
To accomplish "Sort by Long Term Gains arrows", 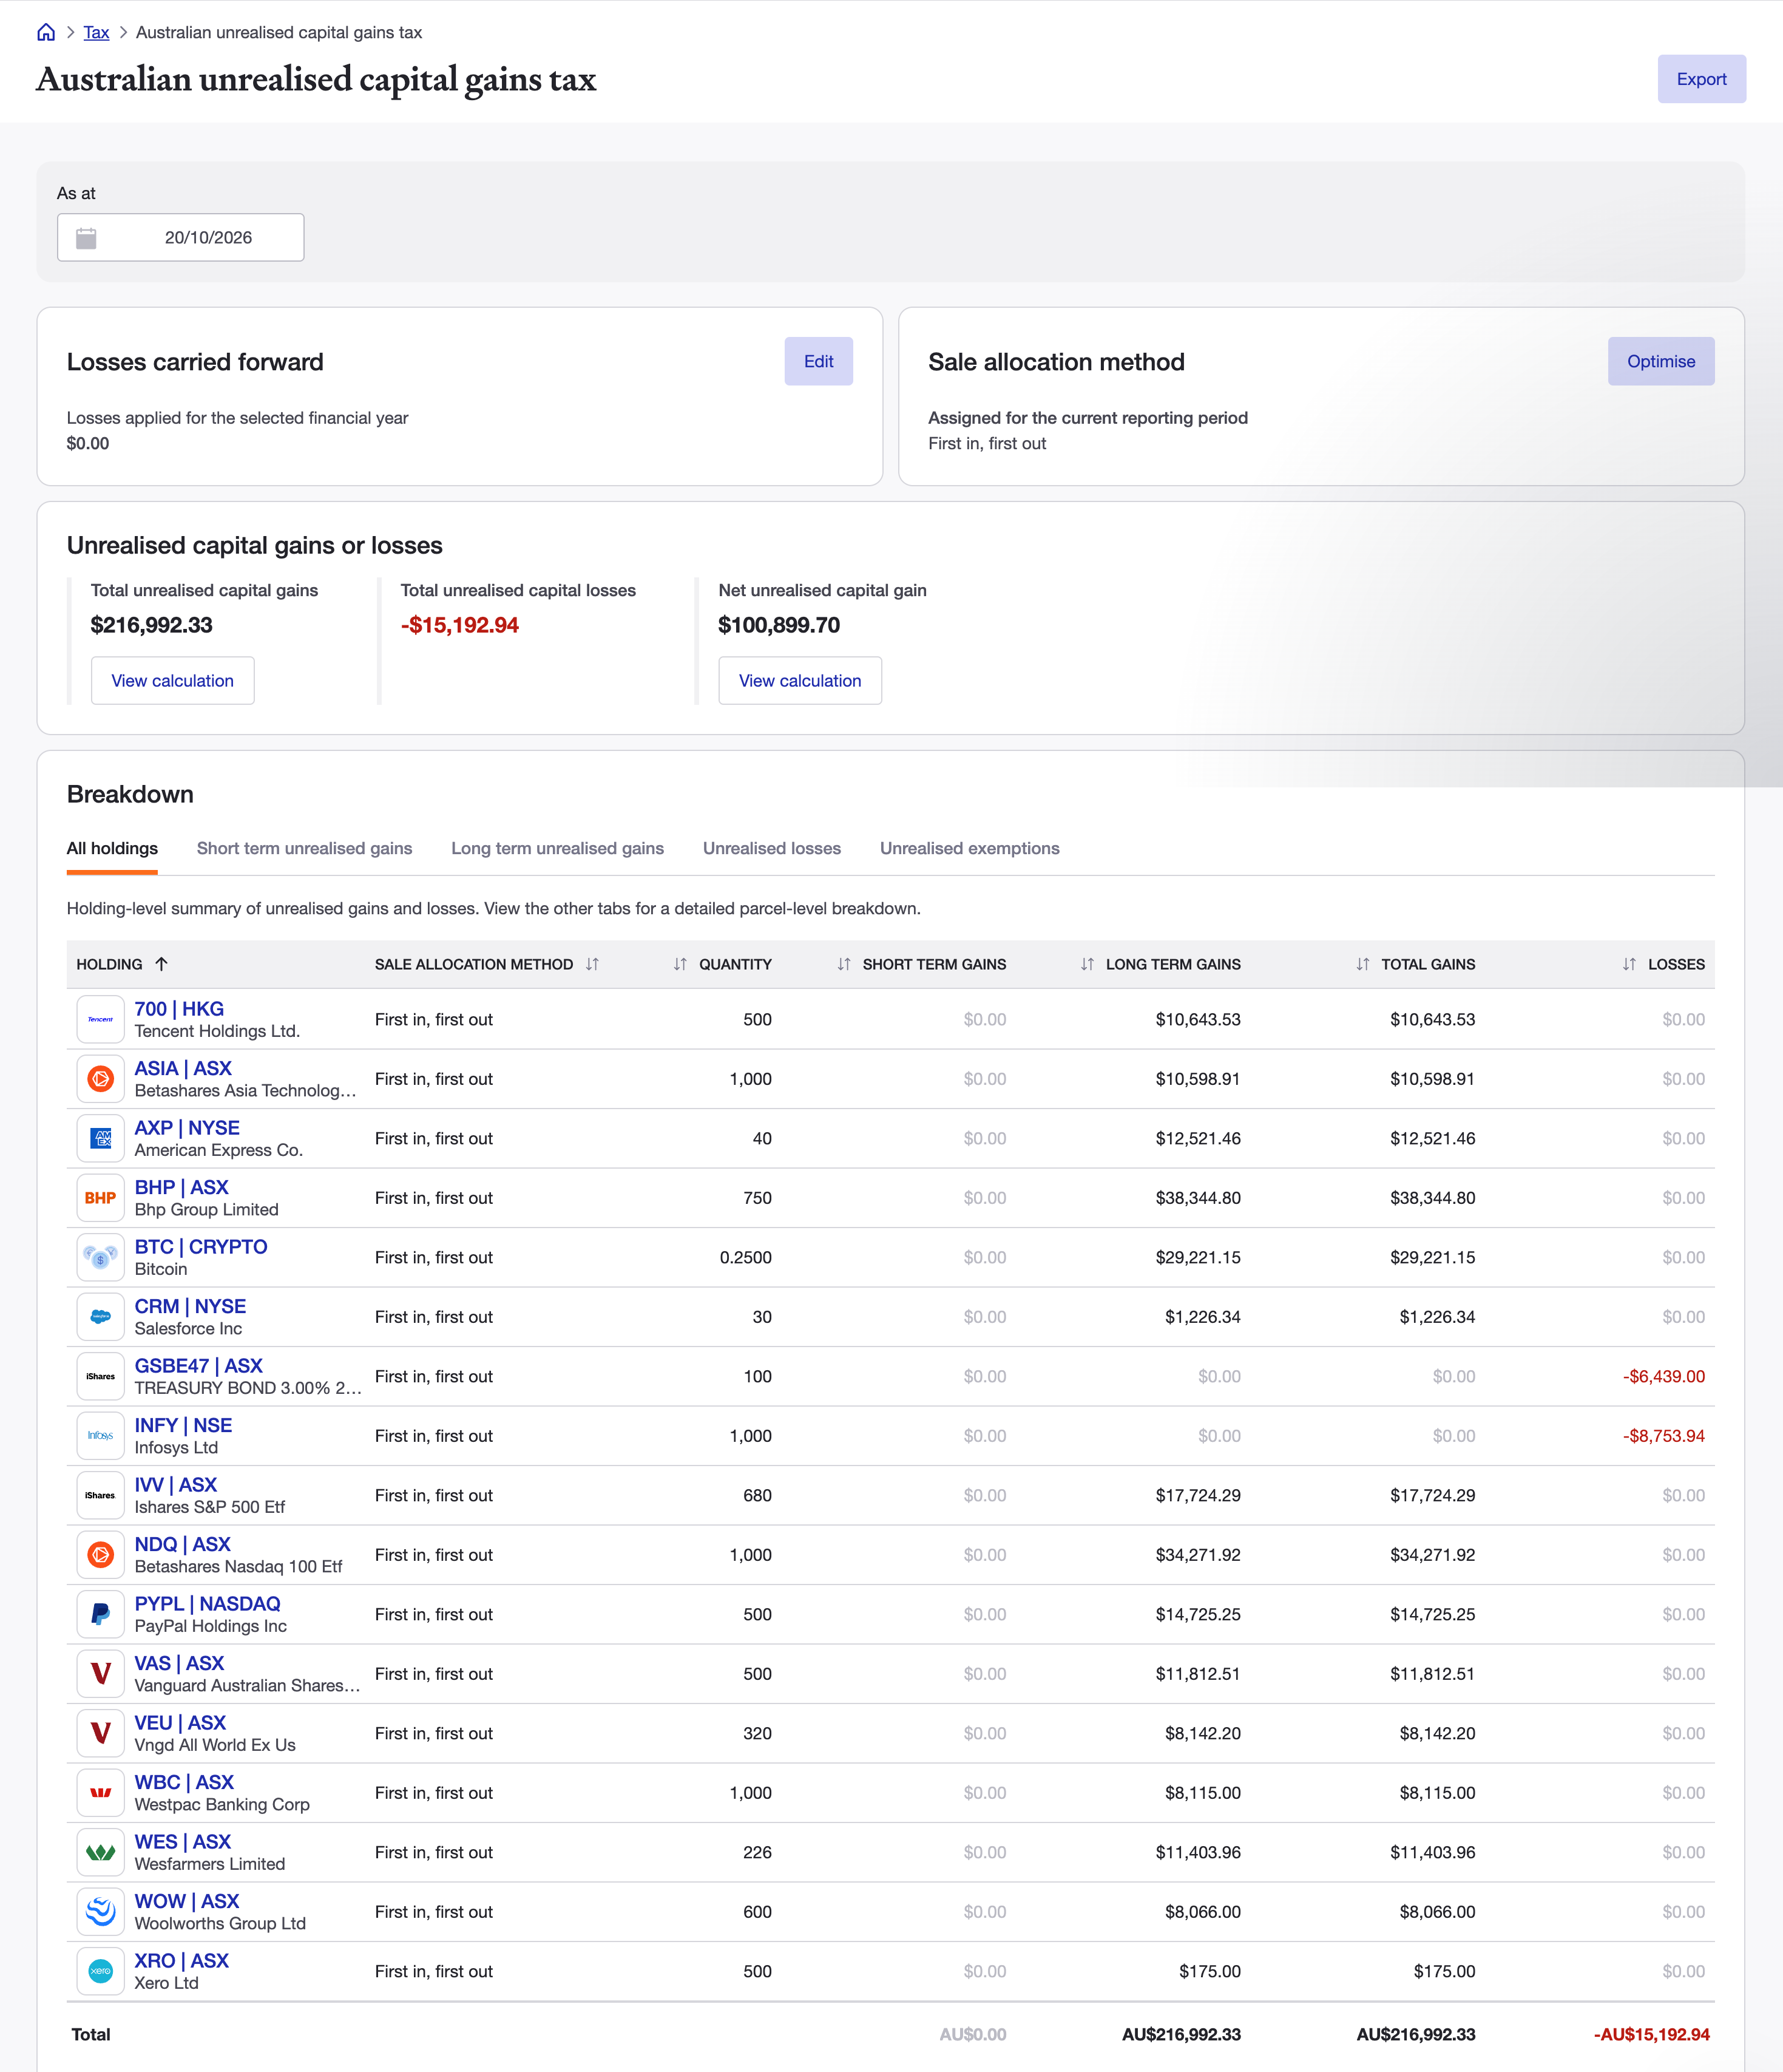I will coord(1088,964).
